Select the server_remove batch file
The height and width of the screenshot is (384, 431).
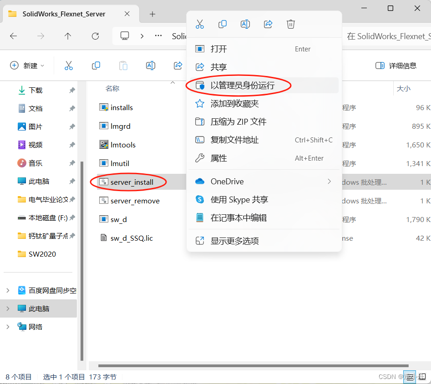pyautogui.click(x=135, y=201)
